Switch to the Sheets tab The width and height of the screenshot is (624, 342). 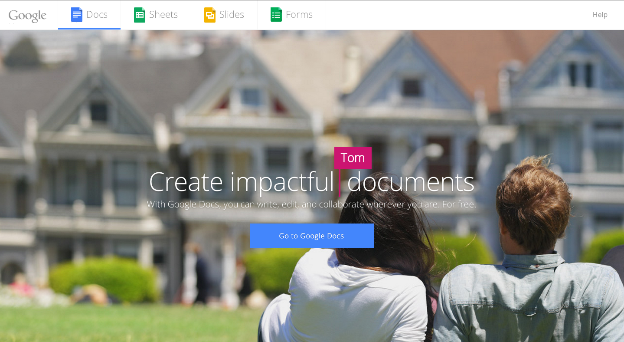click(x=156, y=14)
